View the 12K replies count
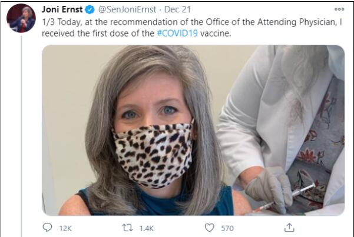The height and width of the screenshot is (237, 354). (65, 228)
